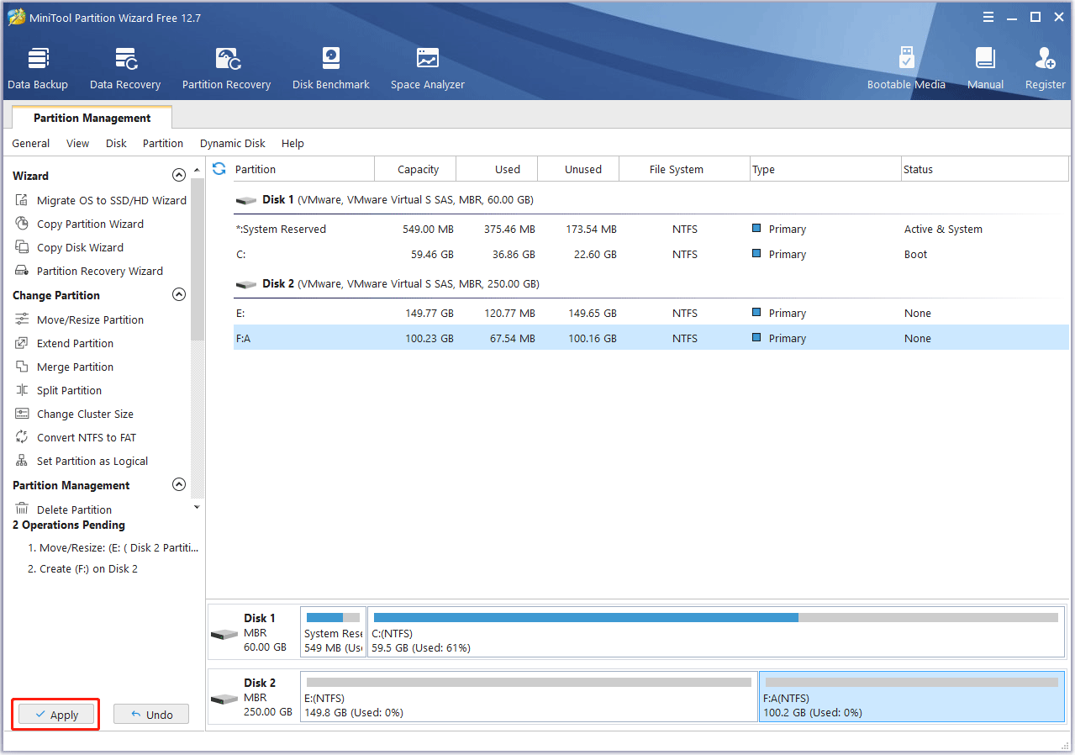This screenshot has width=1075, height=755.
Task: Launch Data Recovery
Action: pyautogui.click(x=124, y=66)
